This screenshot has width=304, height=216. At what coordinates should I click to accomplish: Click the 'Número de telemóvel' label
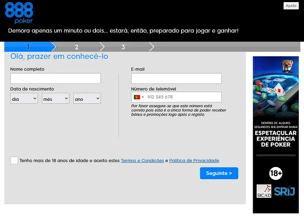pyautogui.click(x=154, y=89)
